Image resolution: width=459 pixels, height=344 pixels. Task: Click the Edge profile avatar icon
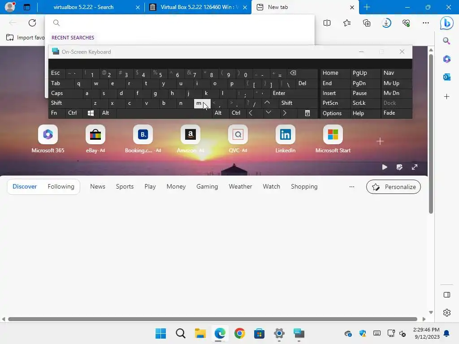(x=10, y=7)
